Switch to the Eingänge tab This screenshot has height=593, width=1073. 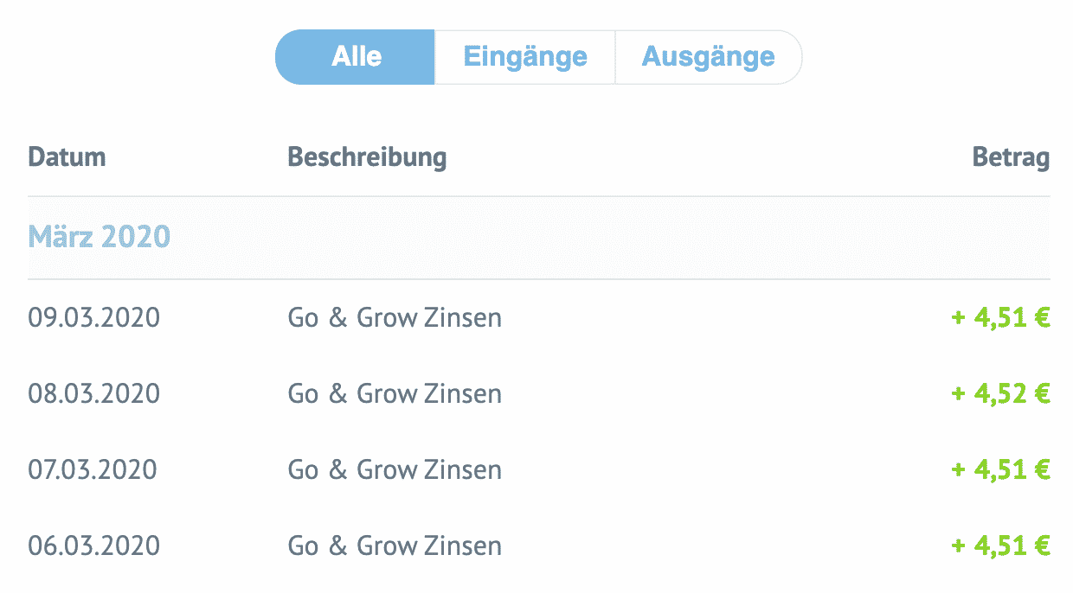coord(525,57)
